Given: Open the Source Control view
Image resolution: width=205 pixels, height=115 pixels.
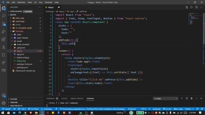Looking at the screenshot, I should point(4,24).
